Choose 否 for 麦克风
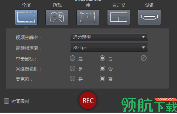The height and width of the screenshot is (114, 177). pyautogui.click(x=102, y=79)
